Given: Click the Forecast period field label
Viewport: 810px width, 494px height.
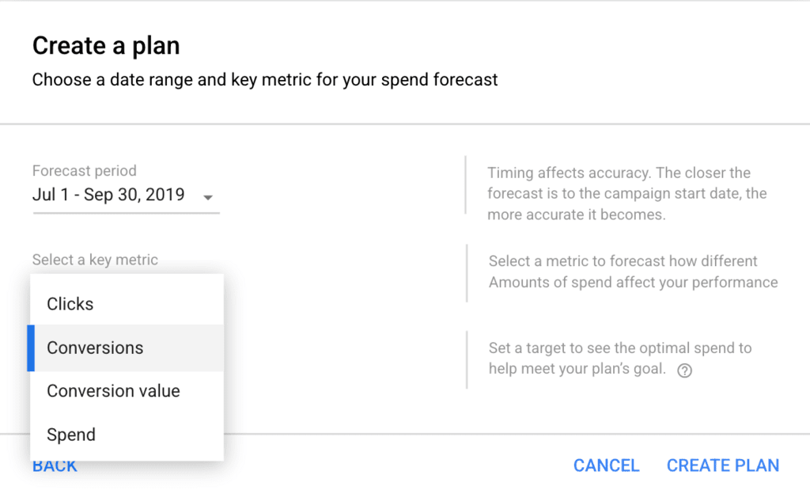Looking at the screenshot, I should click(x=84, y=170).
